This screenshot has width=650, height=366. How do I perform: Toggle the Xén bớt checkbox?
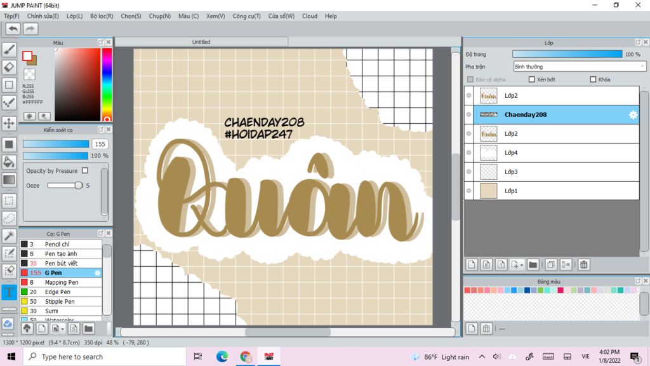click(x=531, y=79)
